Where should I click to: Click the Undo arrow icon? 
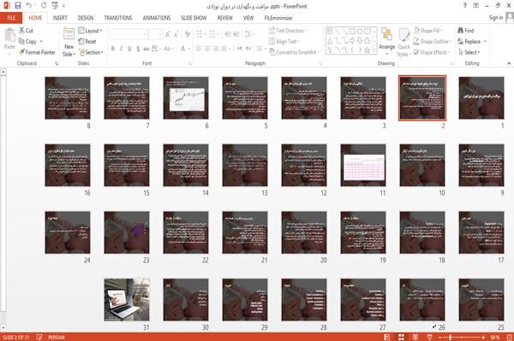pos(29,6)
